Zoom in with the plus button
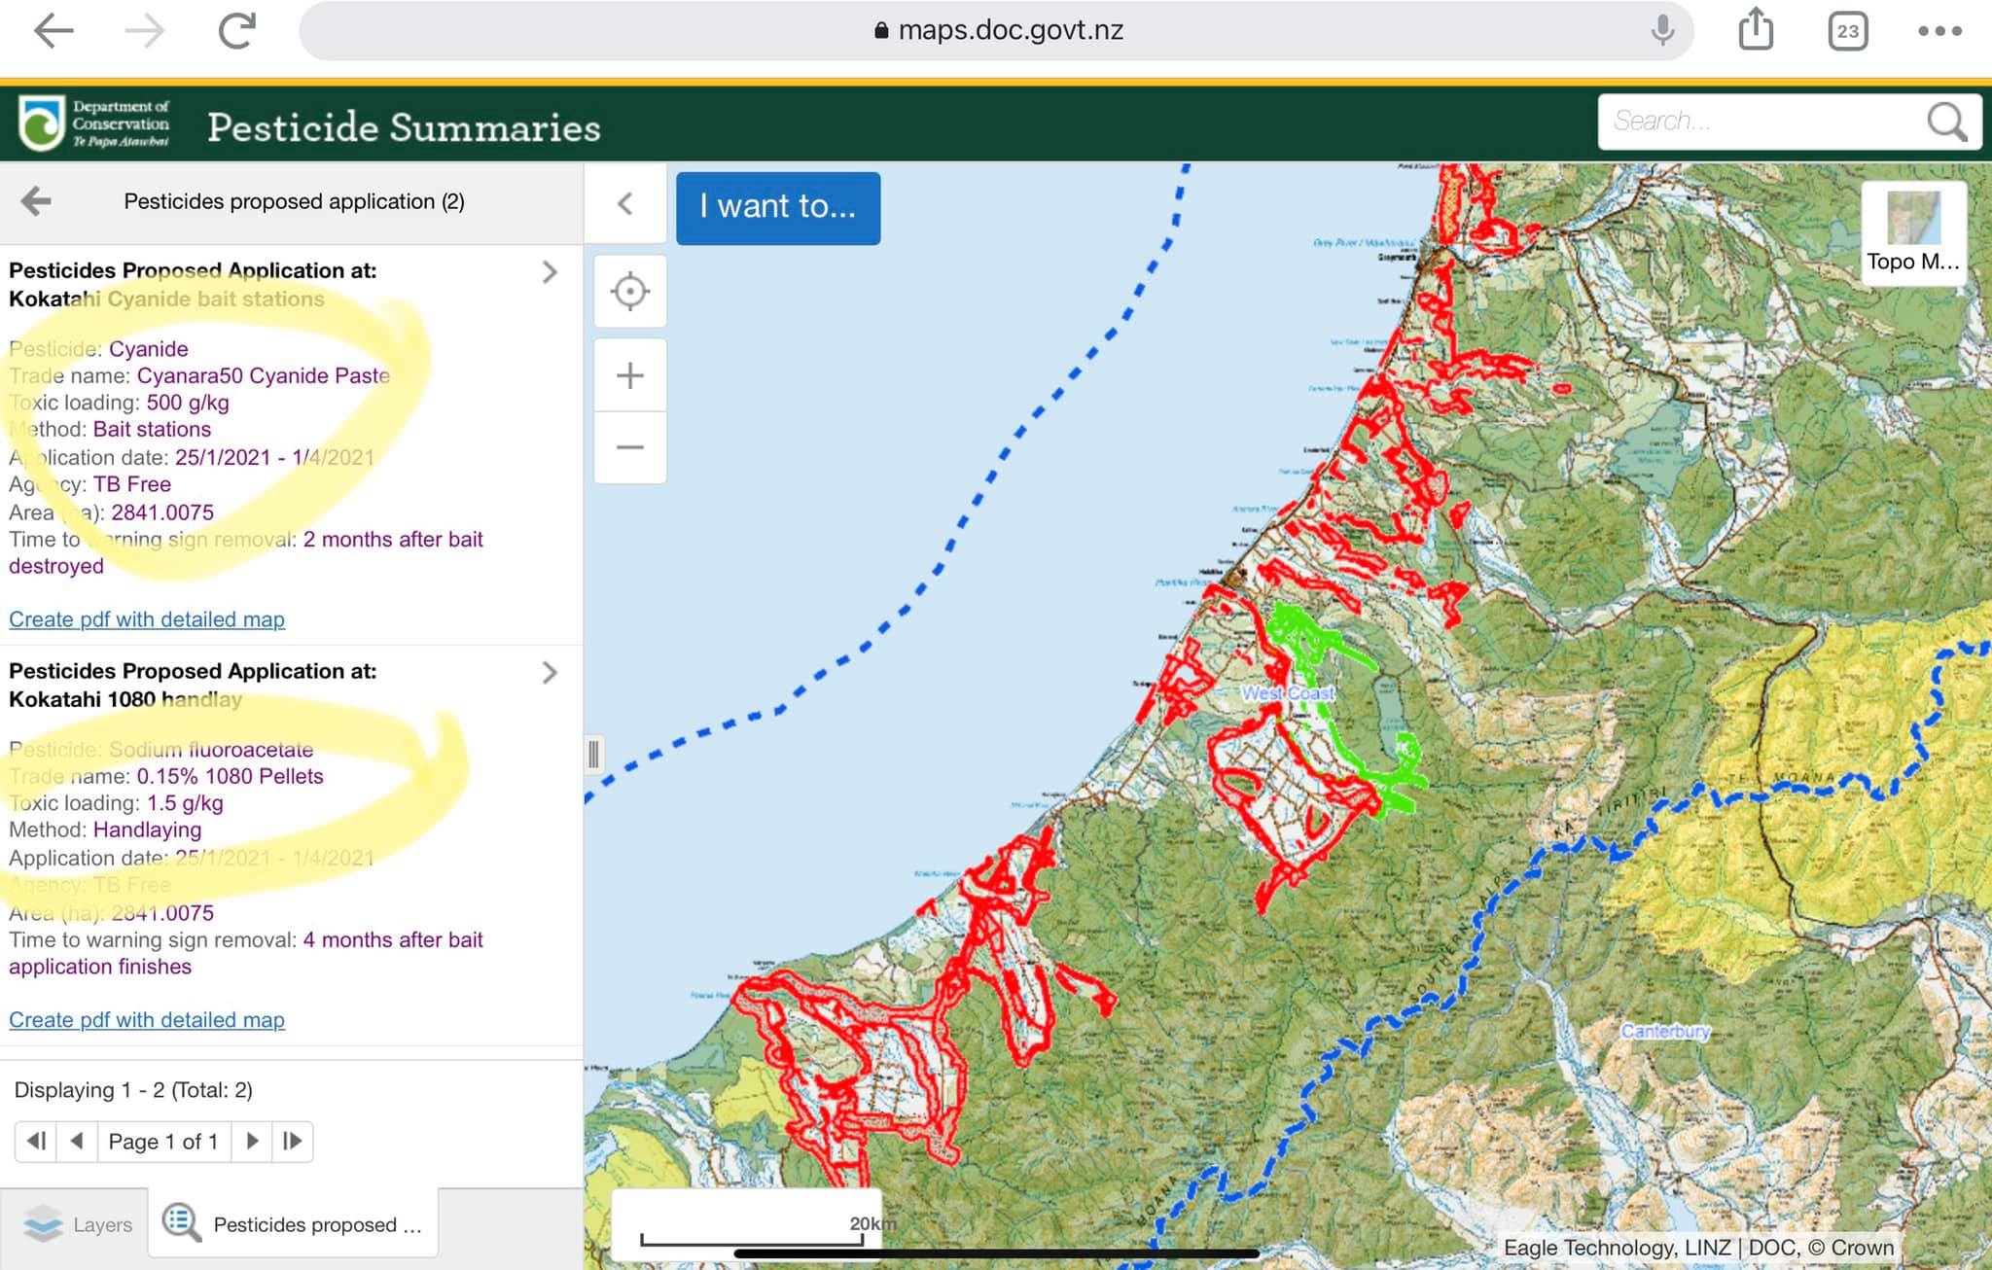The height and width of the screenshot is (1270, 1992). tap(629, 375)
